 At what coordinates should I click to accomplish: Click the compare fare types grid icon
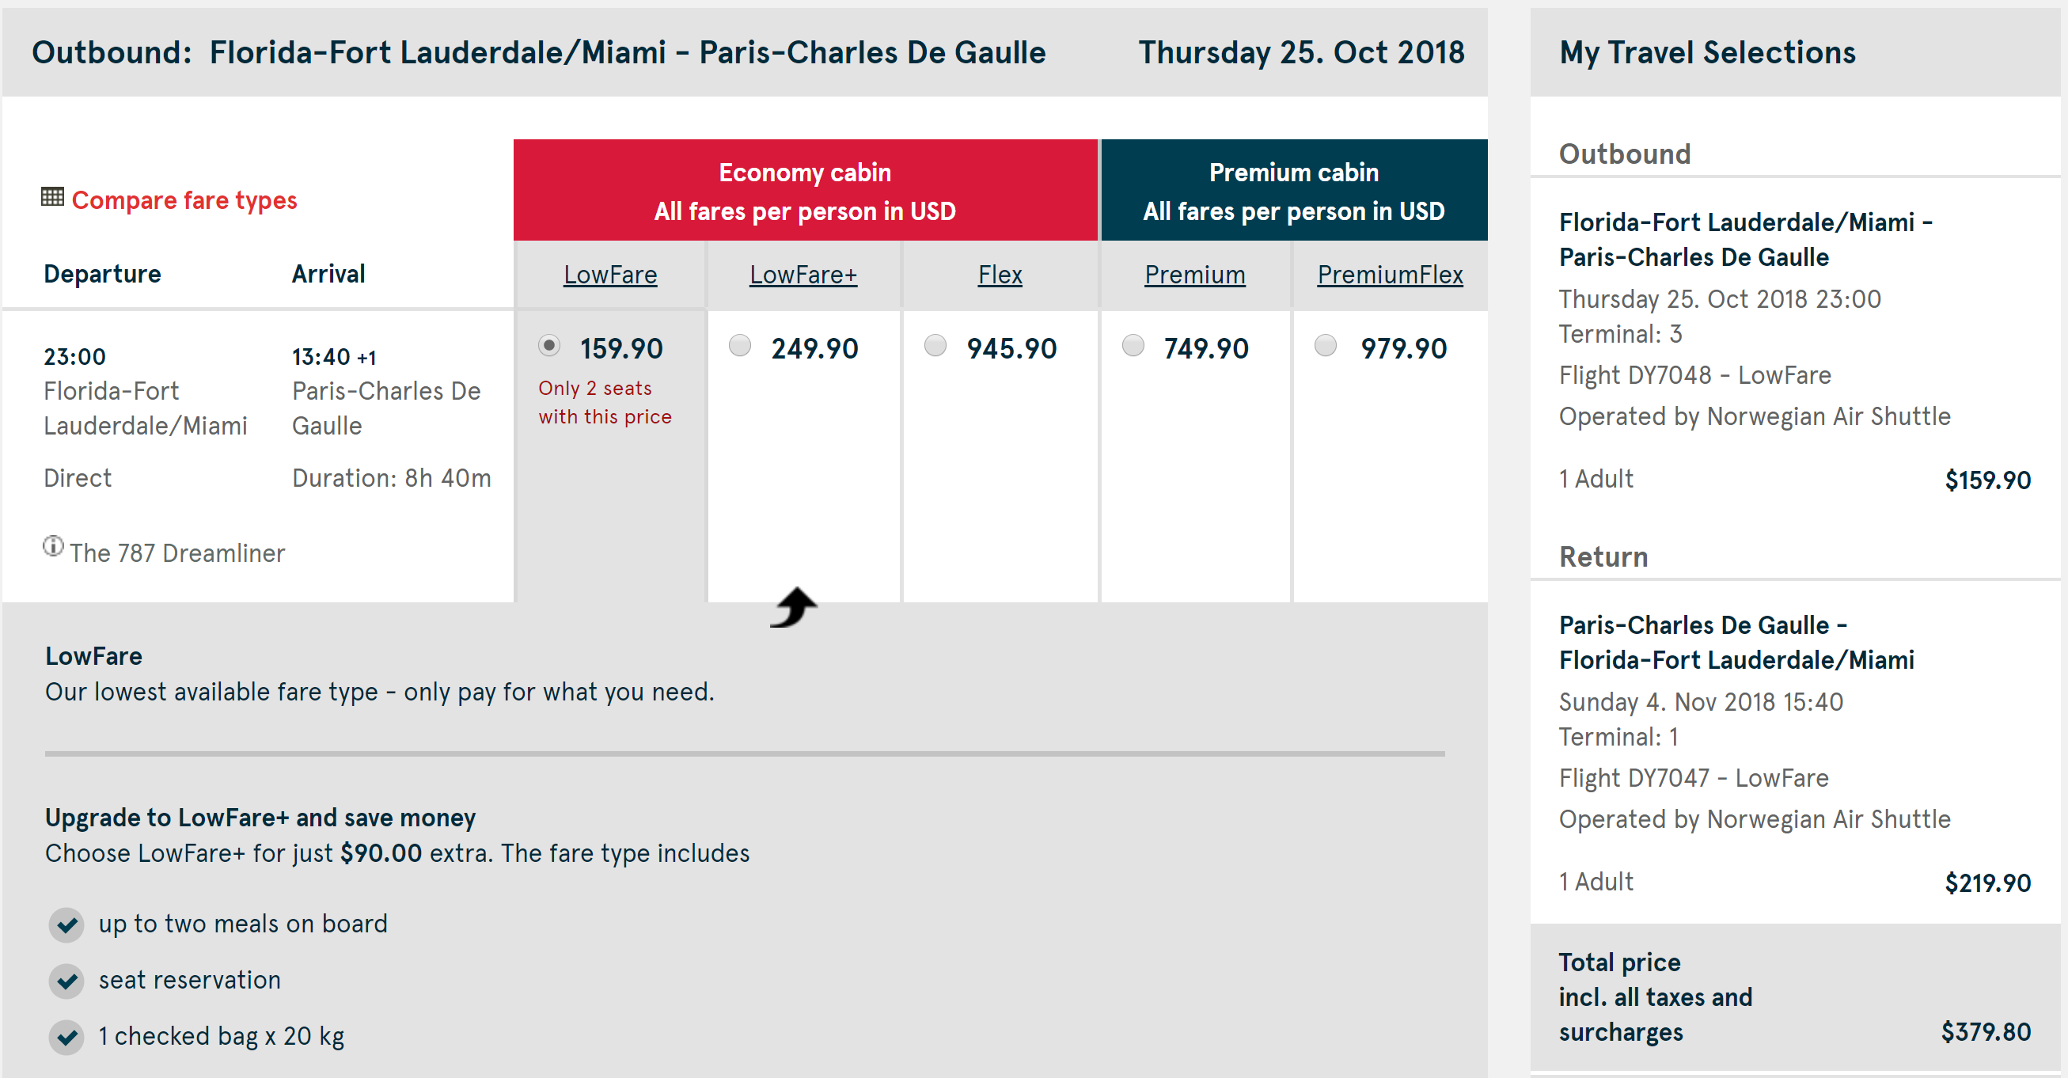coord(52,197)
